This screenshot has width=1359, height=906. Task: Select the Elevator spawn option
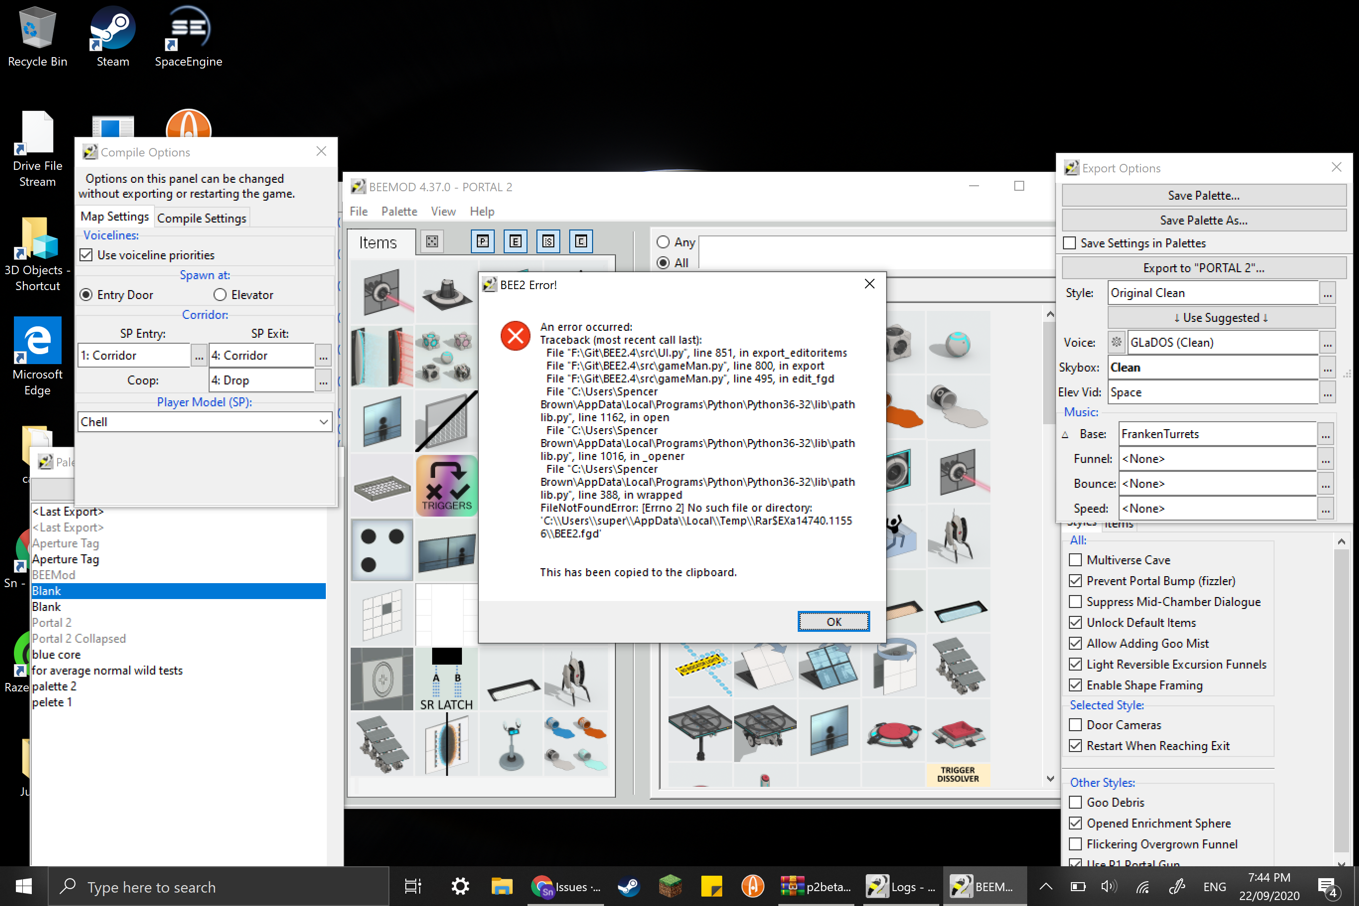[x=220, y=295]
